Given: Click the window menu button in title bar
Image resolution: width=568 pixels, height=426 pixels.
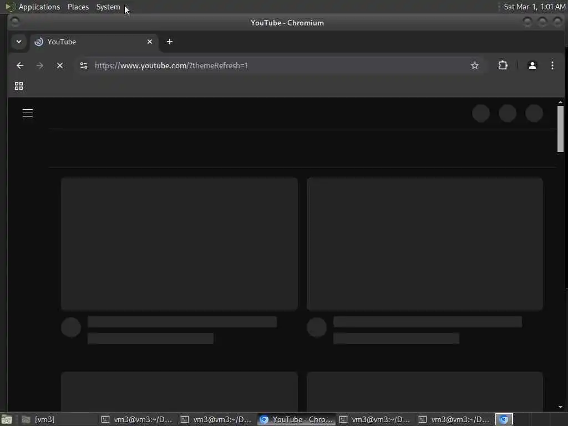Looking at the screenshot, I should click(15, 22).
